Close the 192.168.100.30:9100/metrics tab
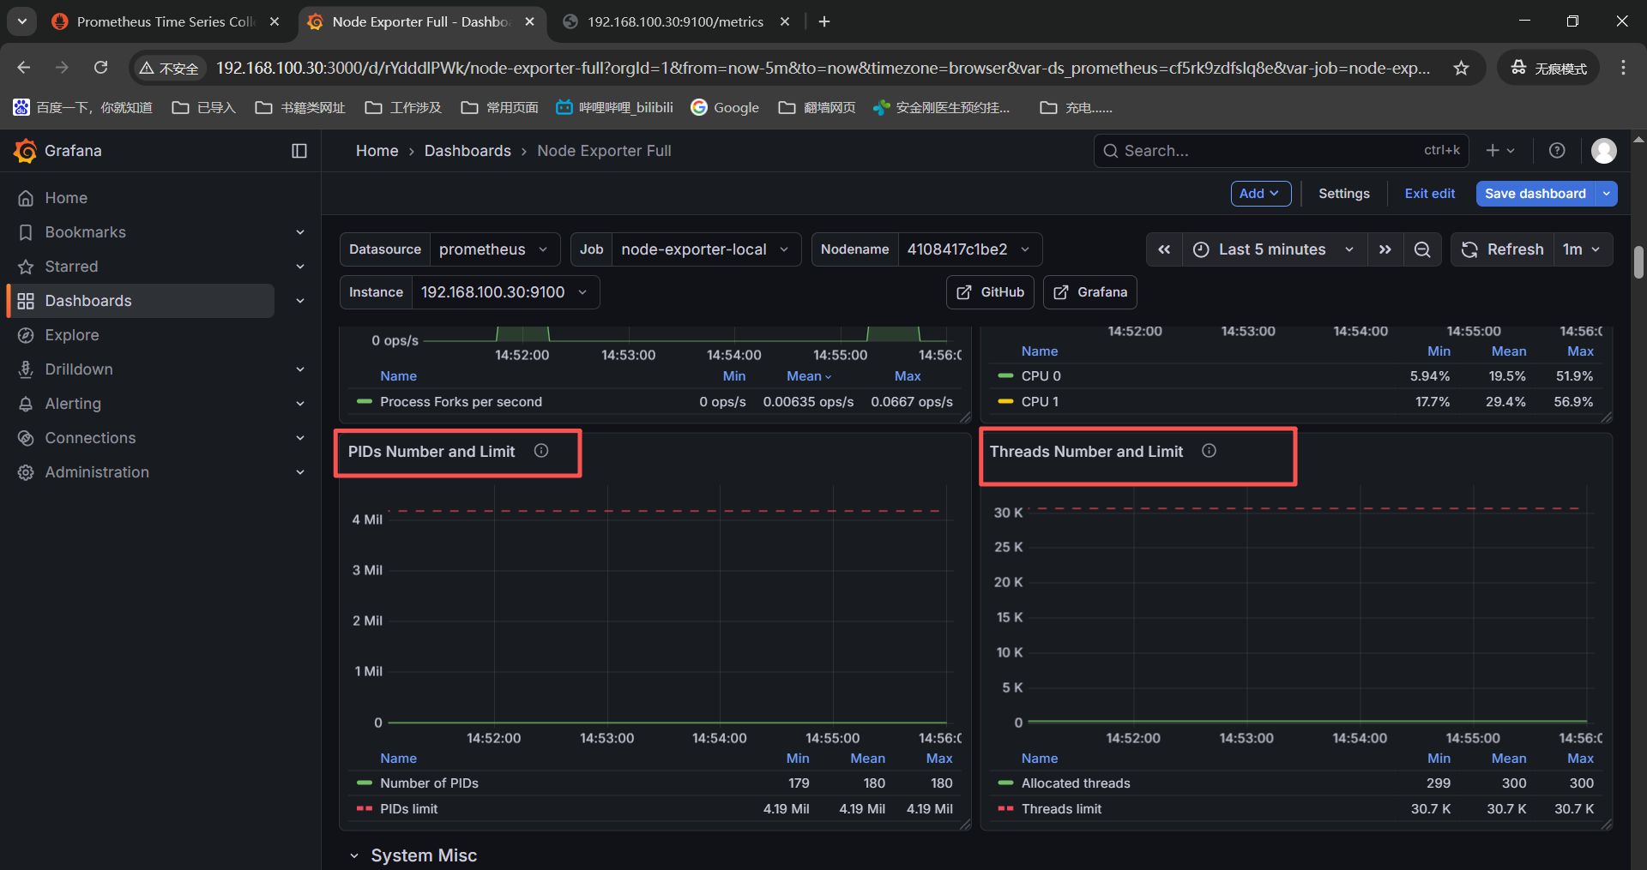The image size is (1647, 870). [785, 21]
